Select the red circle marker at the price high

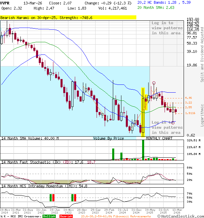[x=154, y=83]
